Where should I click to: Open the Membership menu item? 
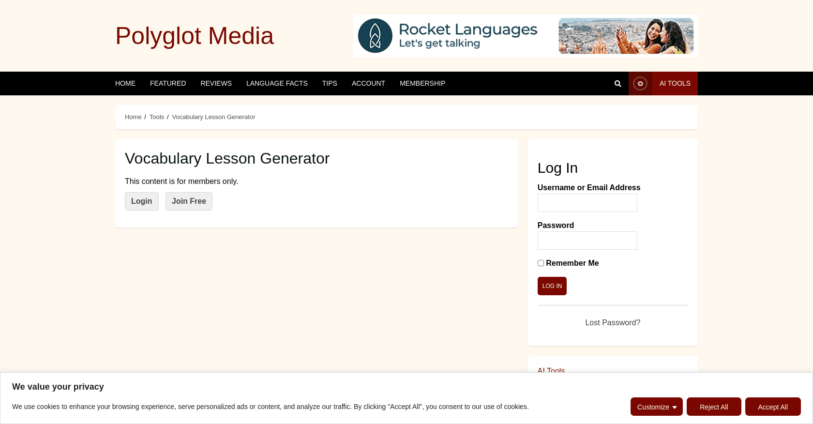tap(422, 83)
